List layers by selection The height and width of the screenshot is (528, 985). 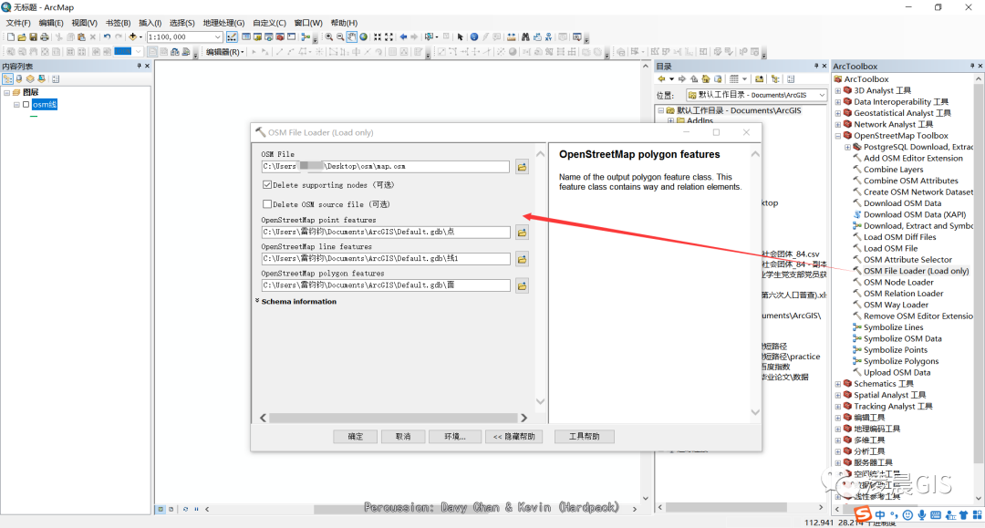(x=41, y=79)
